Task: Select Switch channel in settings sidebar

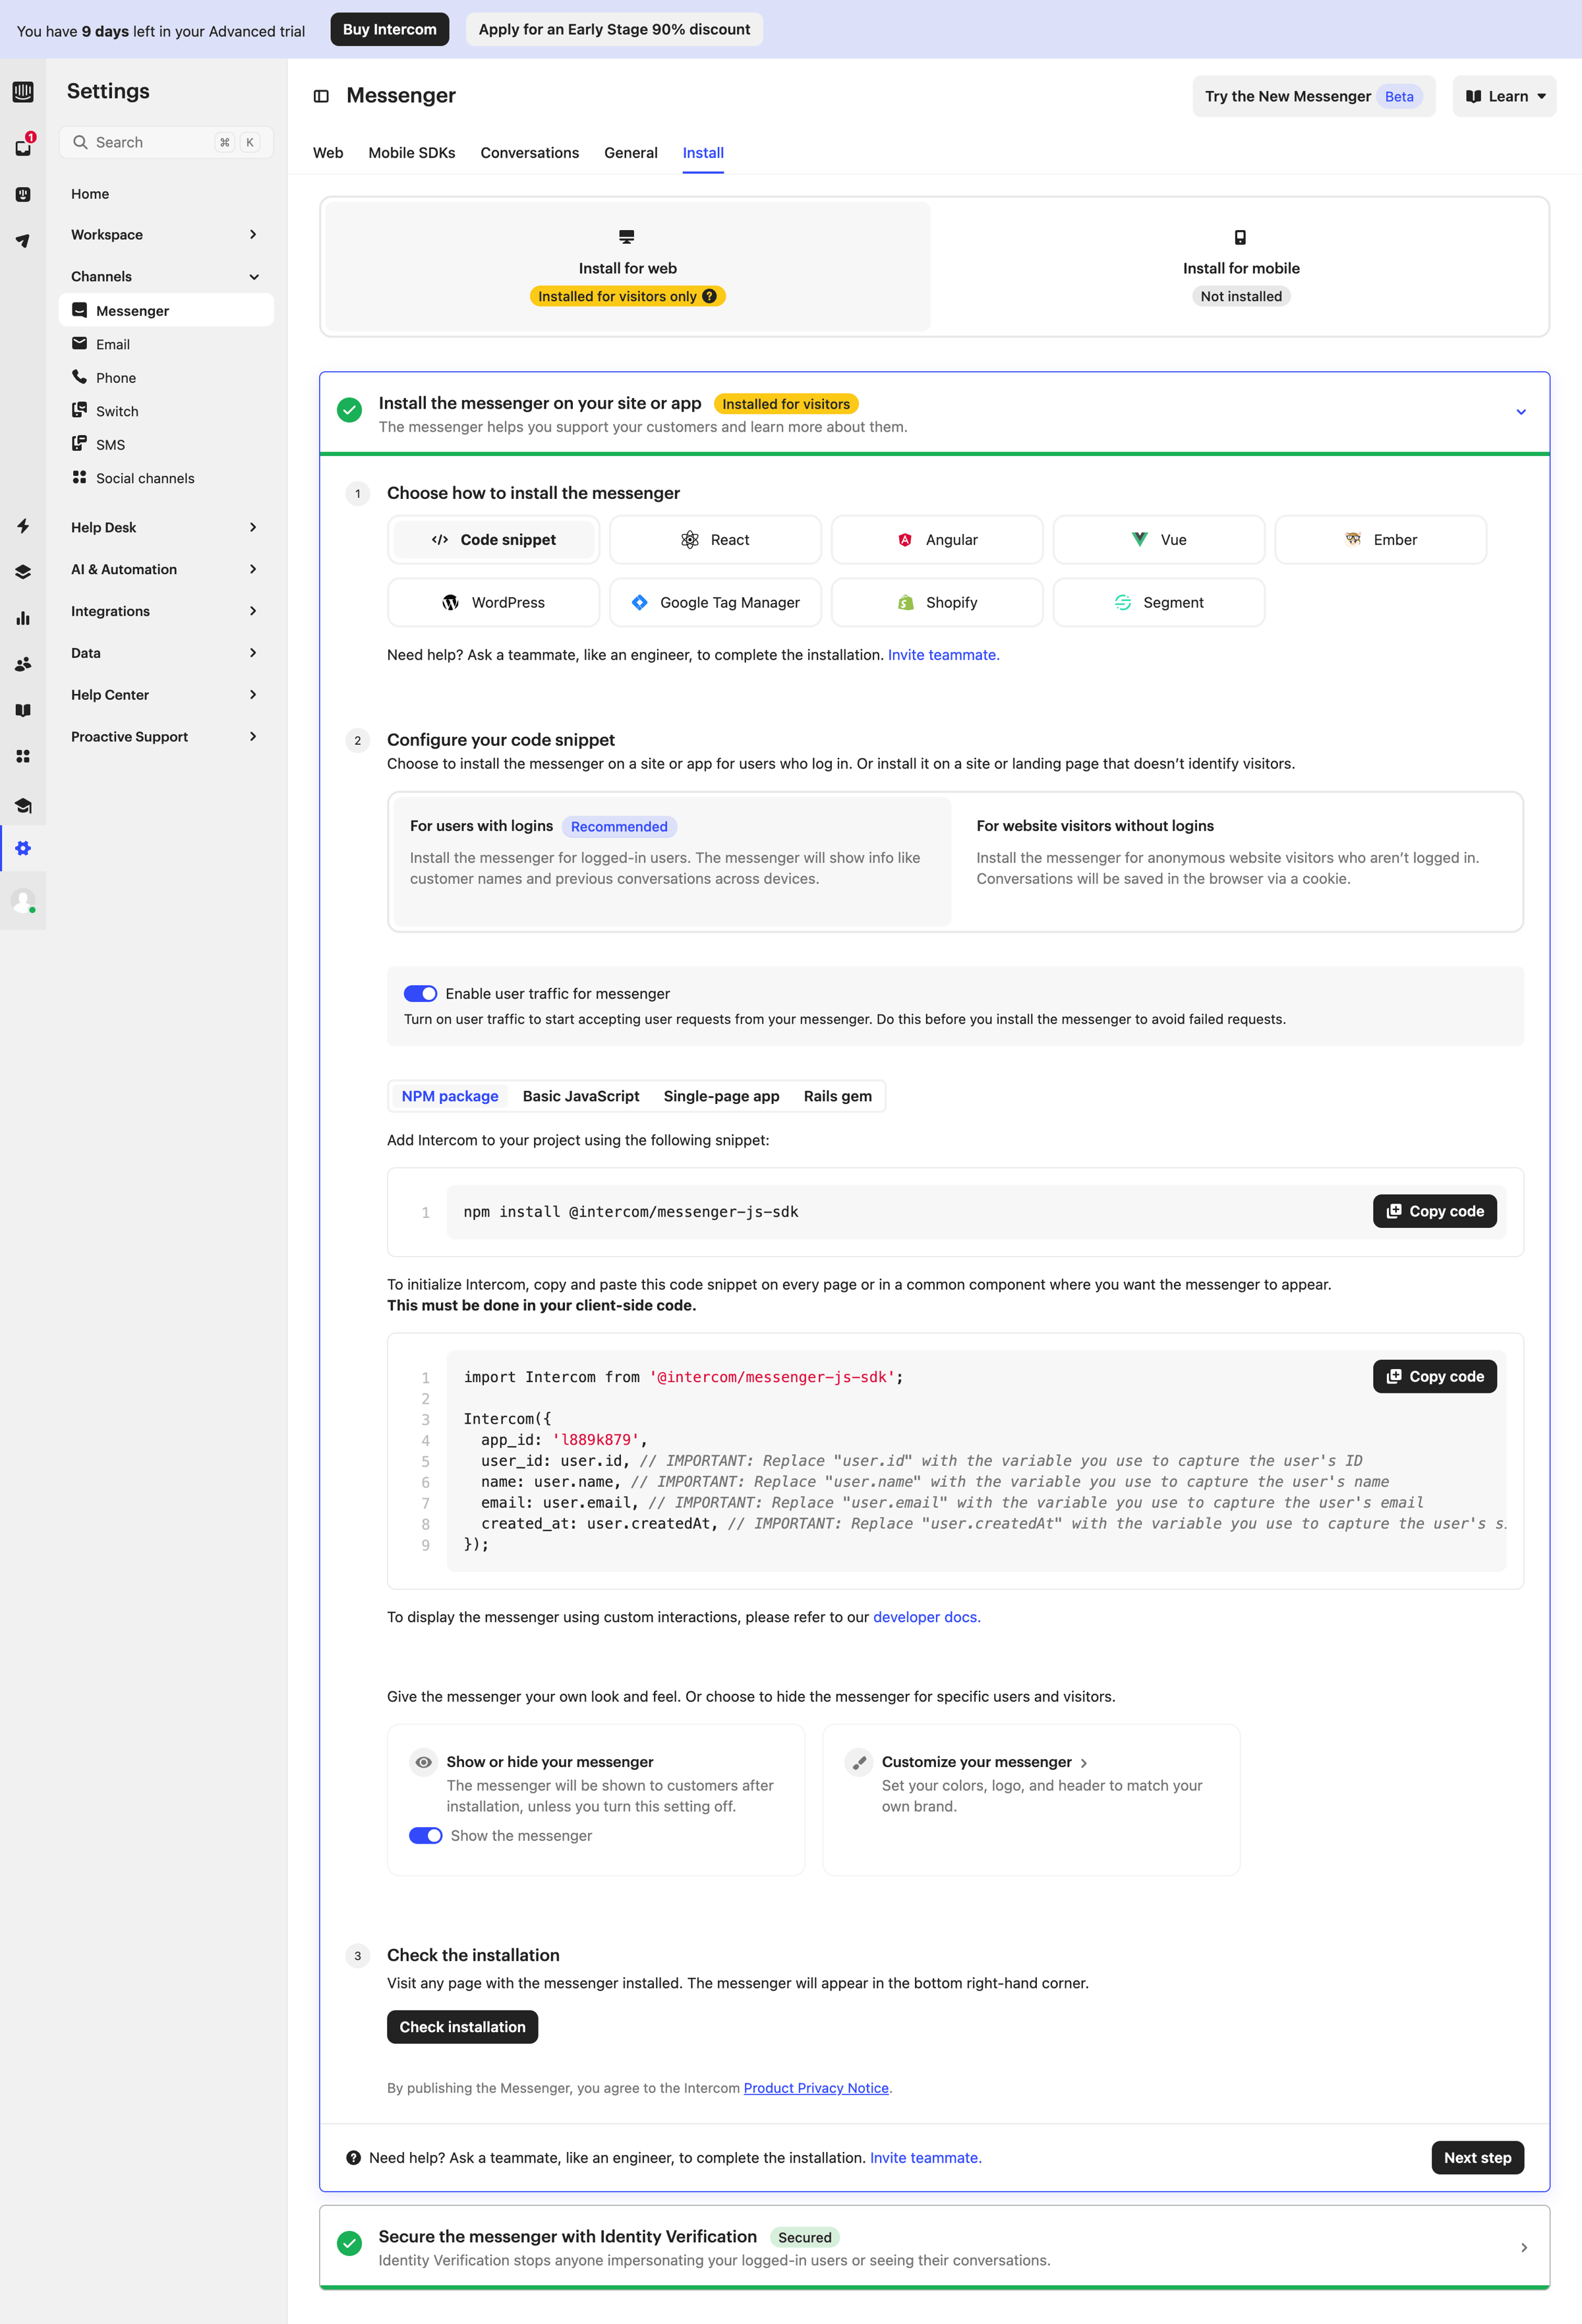Action: 166,411
